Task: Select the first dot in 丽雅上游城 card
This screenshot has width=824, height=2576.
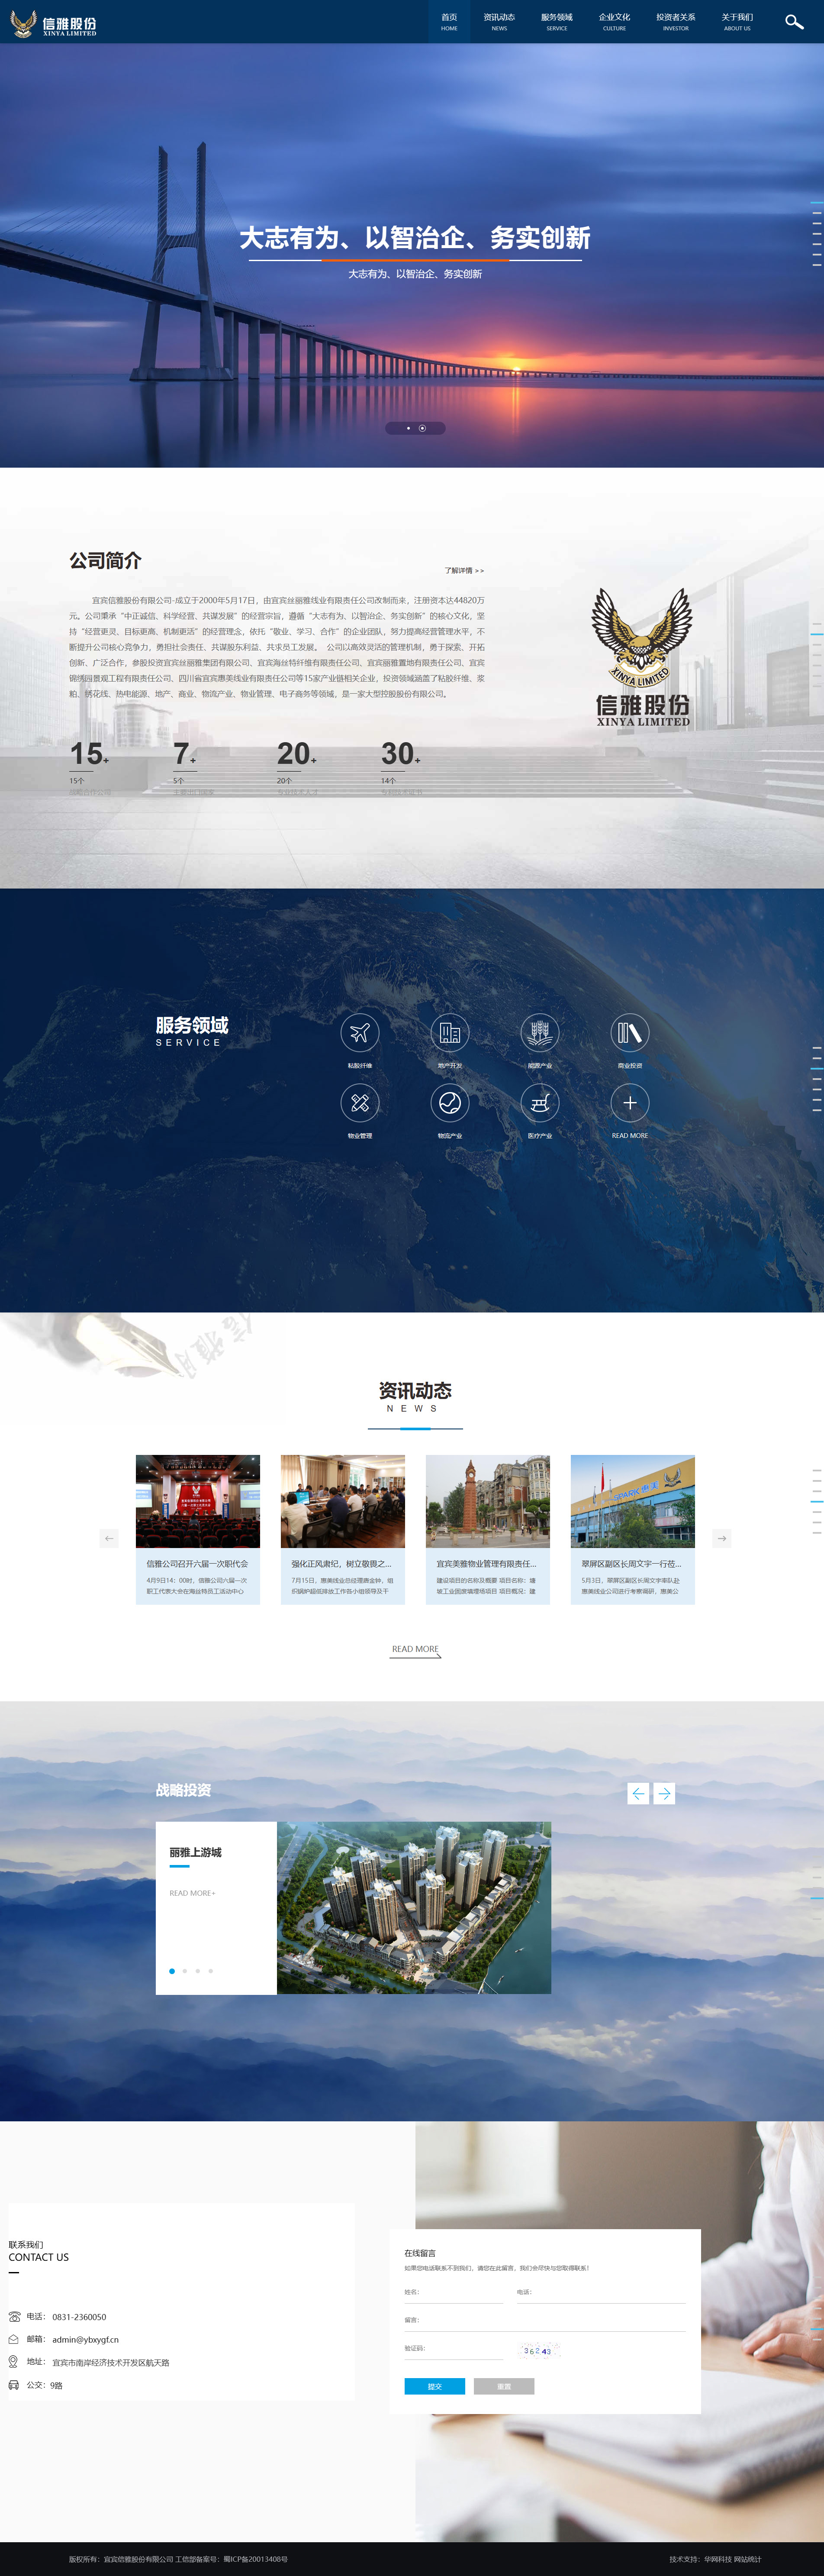Action: click(x=172, y=1971)
